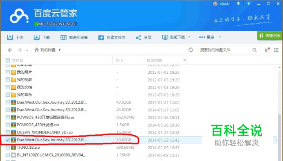Viewport: 283px width, 161px height.
Task: Click the user avatar icon beside sinnk
Action: 215,4
